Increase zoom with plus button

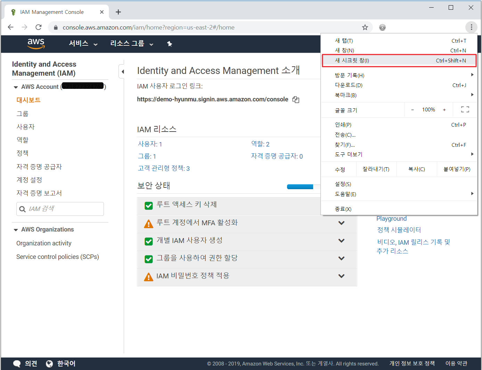pos(444,110)
